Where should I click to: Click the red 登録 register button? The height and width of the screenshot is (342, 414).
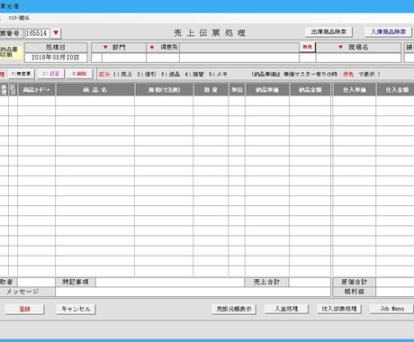(x=24, y=309)
